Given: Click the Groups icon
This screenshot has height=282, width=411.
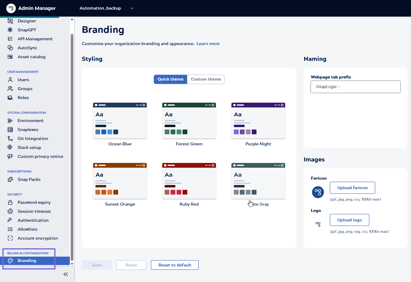Looking at the screenshot, I should pos(10,89).
